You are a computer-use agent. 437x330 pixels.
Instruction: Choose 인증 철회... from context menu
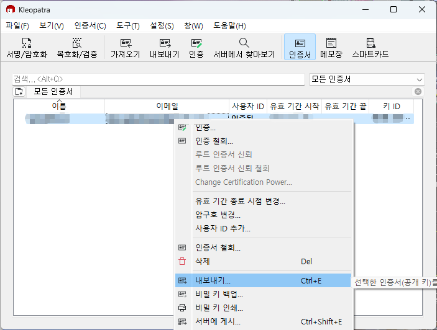coord(263,141)
